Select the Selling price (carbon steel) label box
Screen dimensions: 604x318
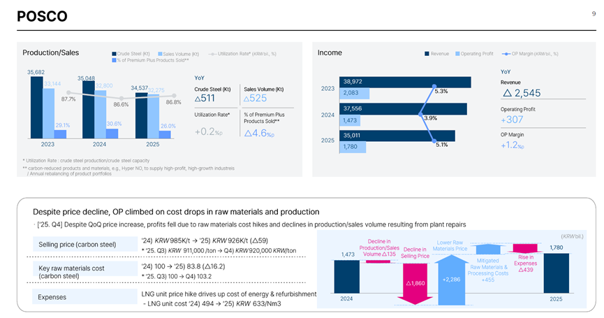(78, 244)
